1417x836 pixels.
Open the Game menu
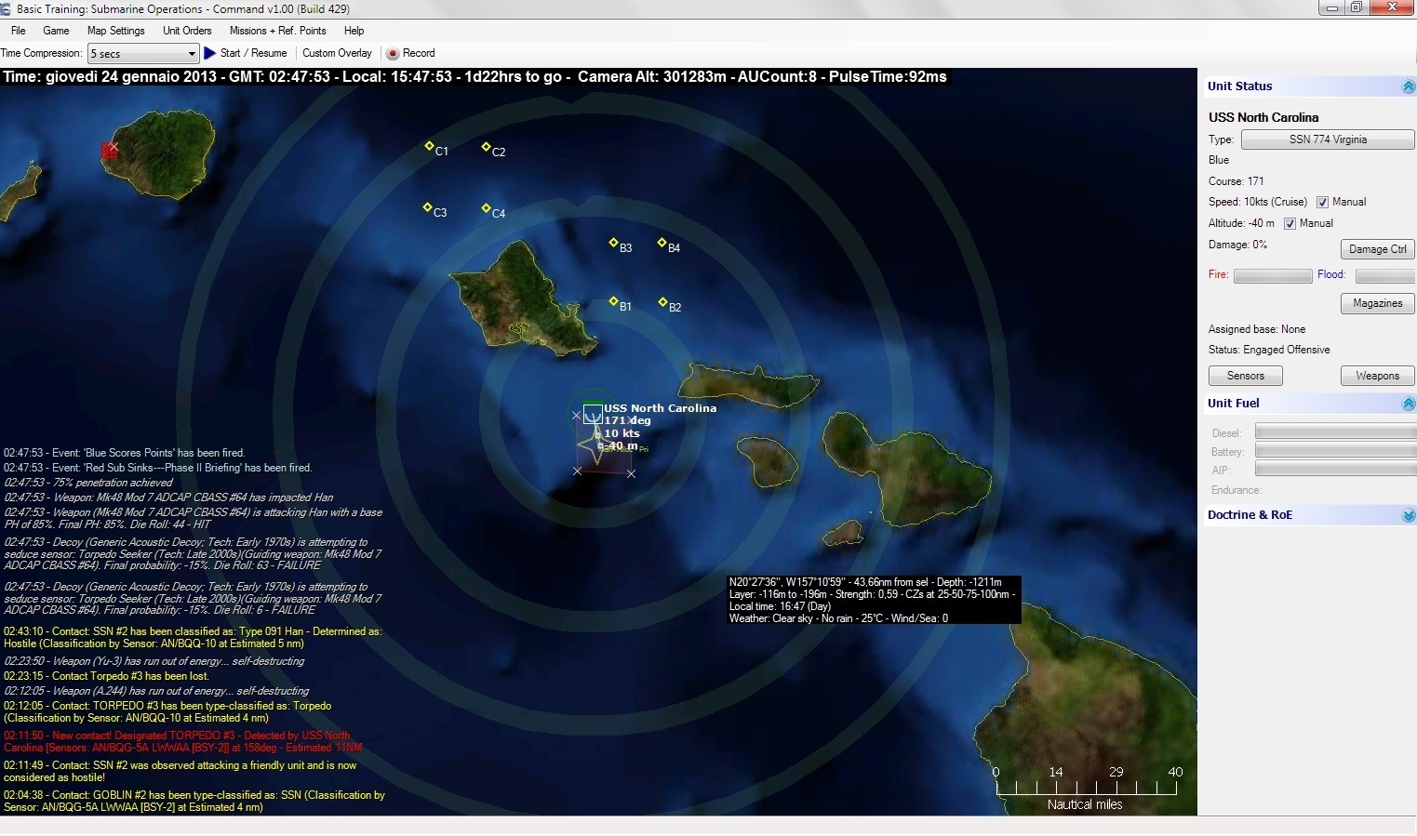[56, 31]
